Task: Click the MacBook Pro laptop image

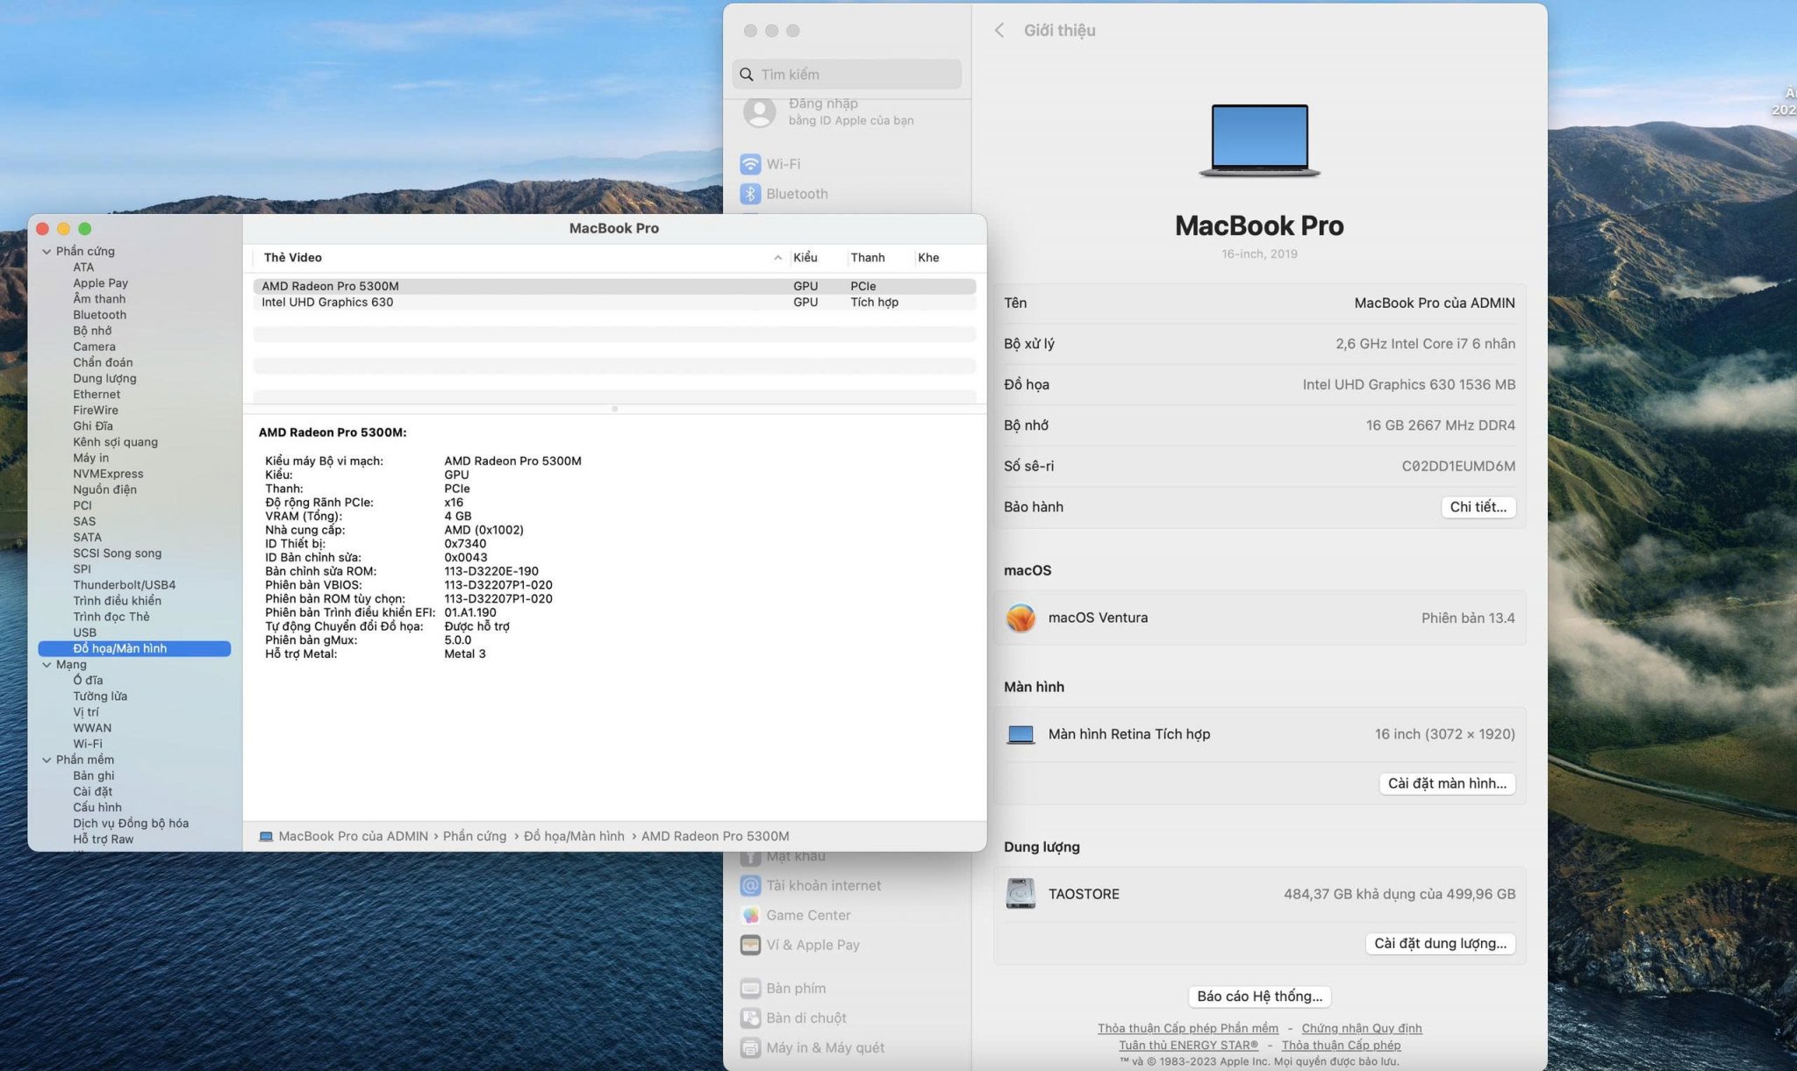Action: click(x=1259, y=140)
